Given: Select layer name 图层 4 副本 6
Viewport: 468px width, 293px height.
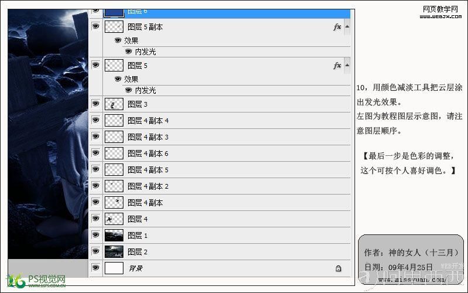Looking at the screenshot, I should (x=148, y=154).
